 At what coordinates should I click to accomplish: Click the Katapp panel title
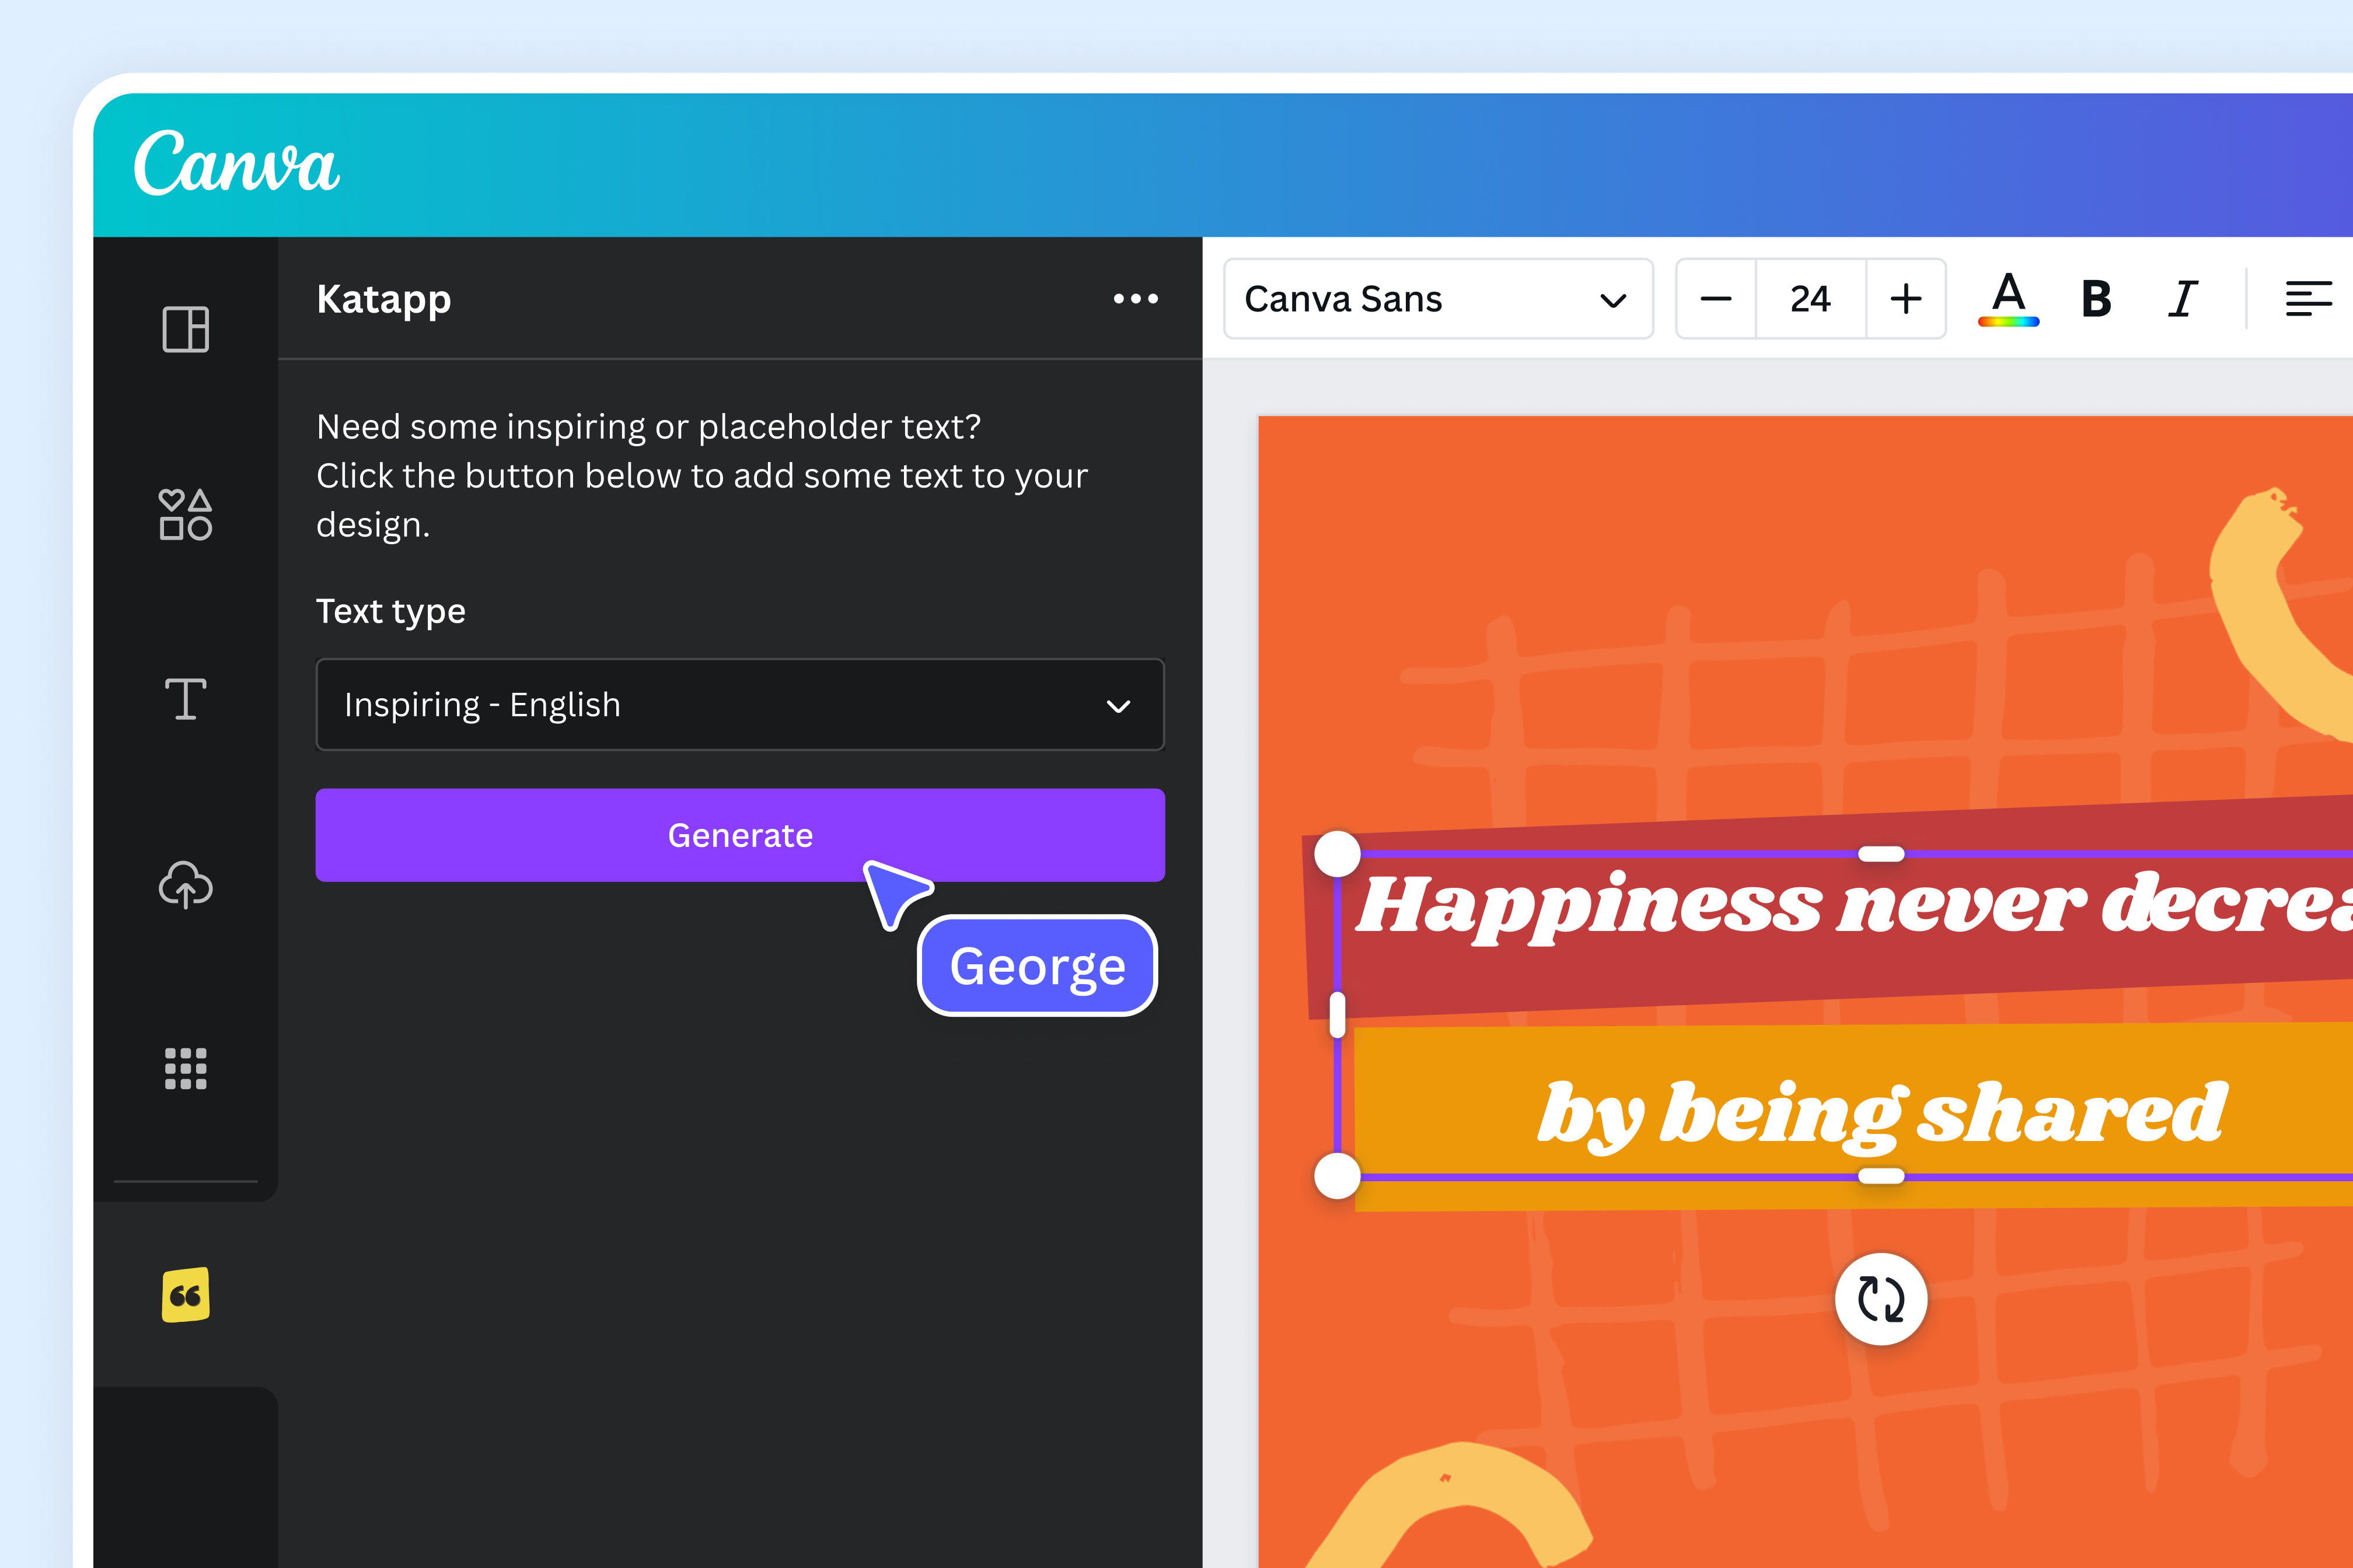click(x=383, y=298)
